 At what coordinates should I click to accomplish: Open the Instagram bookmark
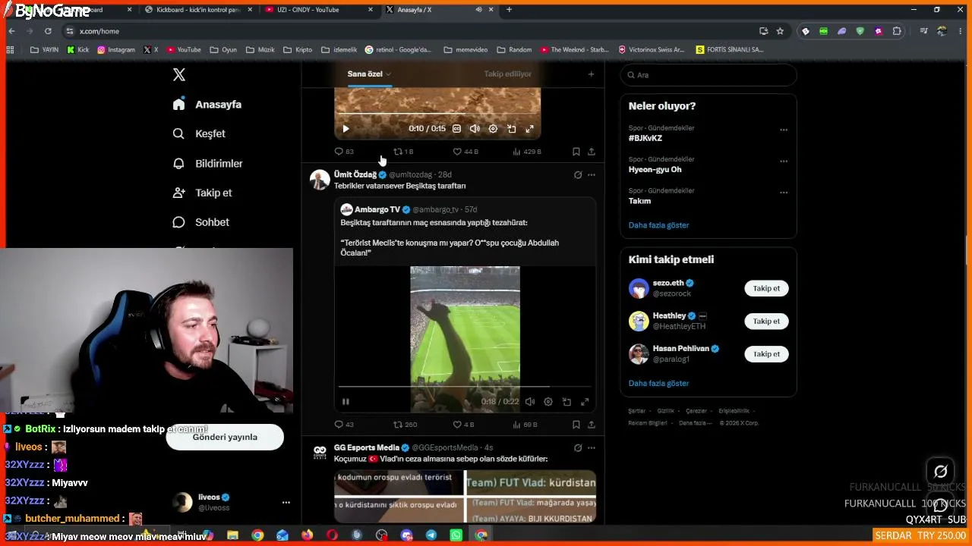[116, 50]
